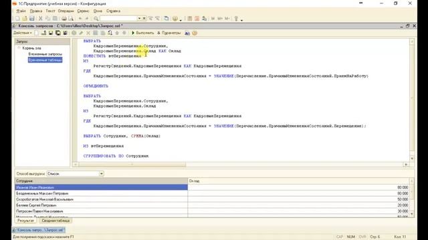Select Консоль запросов window tab at bottom
The image size is (428, 240).
[39, 230]
